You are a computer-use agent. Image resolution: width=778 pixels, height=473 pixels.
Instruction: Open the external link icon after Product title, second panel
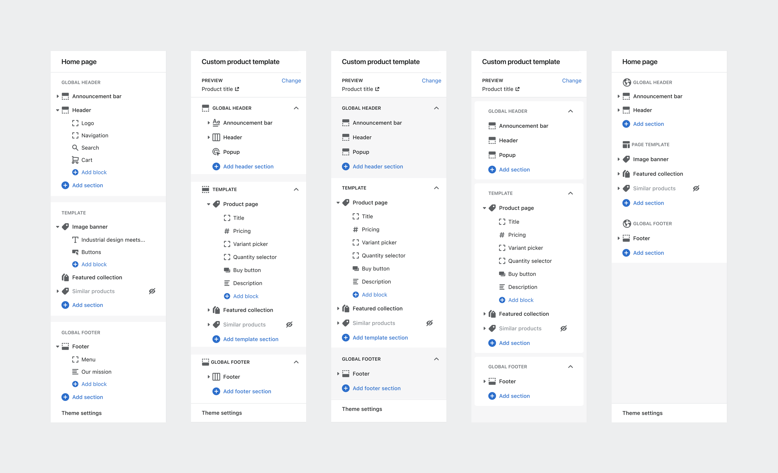[x=237, y=89]
